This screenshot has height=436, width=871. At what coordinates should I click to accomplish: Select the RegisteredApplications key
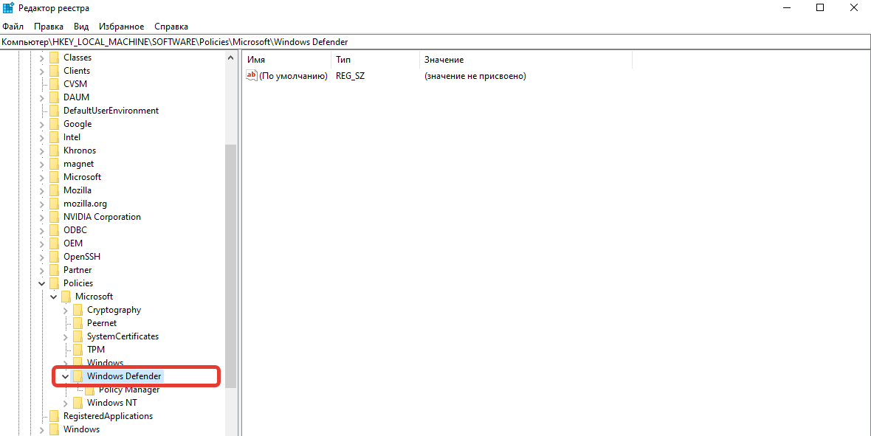coord(108,416)
